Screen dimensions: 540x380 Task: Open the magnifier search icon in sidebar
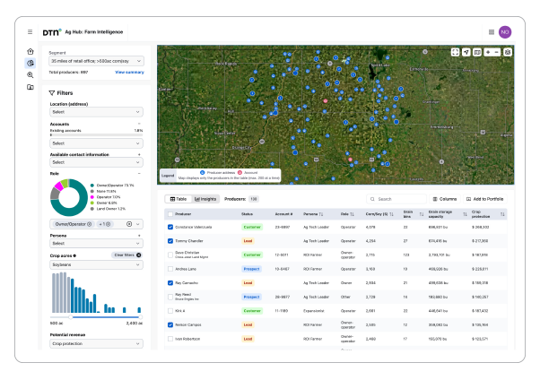click(30, 75)
